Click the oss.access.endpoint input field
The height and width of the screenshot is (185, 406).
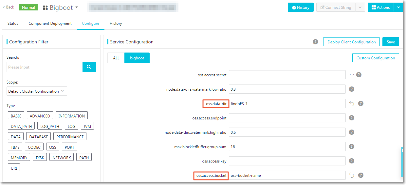tap(287, 118)
